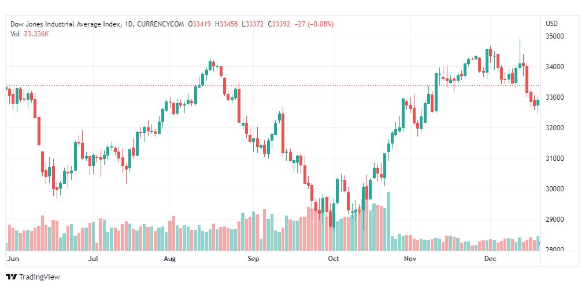The height and width of the screenshot is (287, 585).
Task: Select the Nov marker on time axis
Action: pyautogui.click(x=410, y=259)
